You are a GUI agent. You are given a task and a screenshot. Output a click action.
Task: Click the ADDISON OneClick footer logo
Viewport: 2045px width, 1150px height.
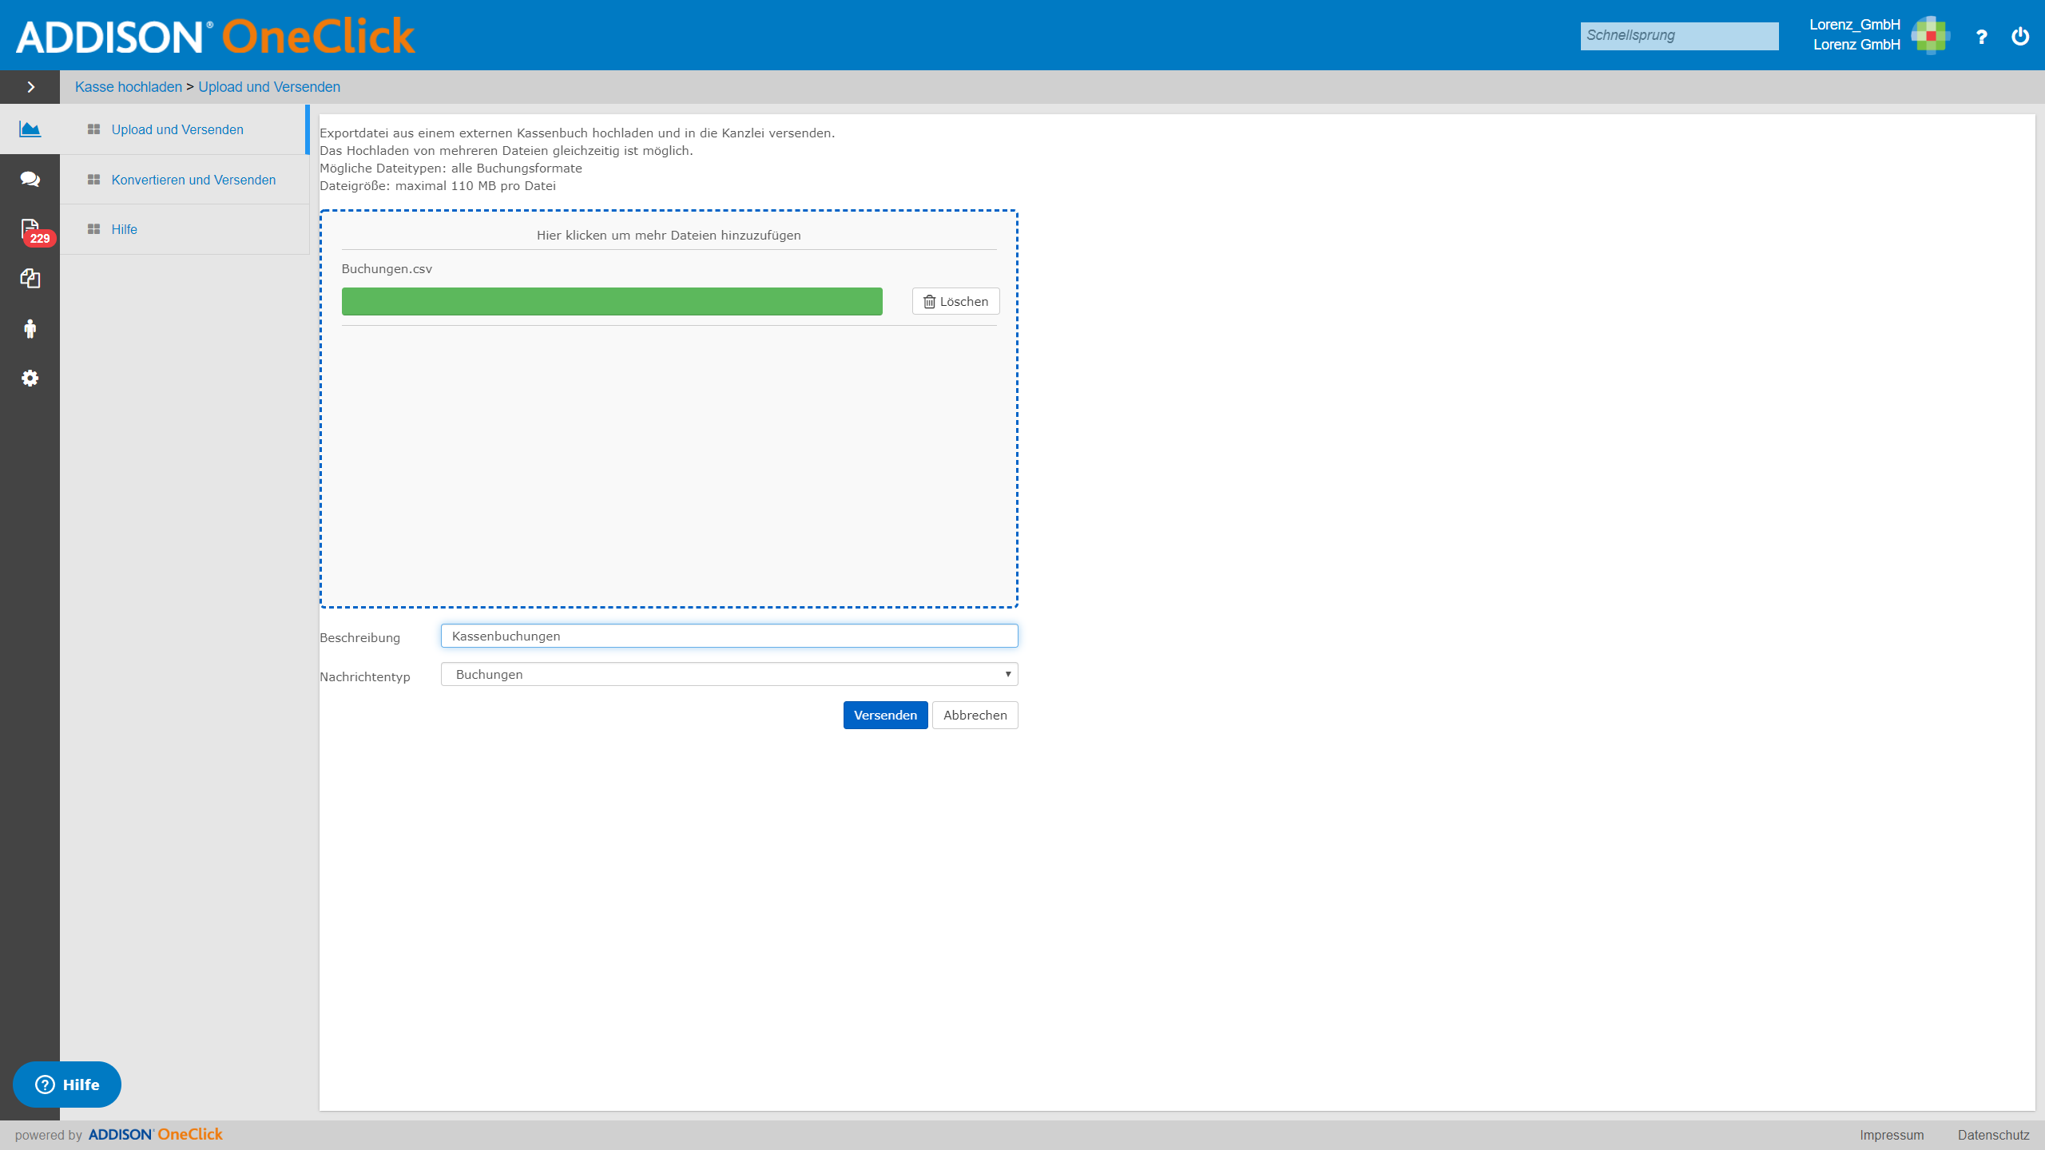pyautogui.click(x=155, y=1134)
